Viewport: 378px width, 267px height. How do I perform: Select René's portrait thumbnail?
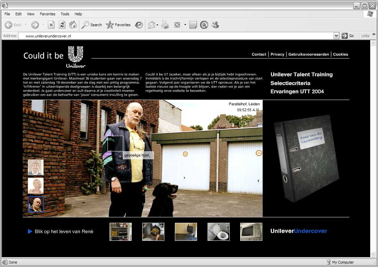(36, 204)
